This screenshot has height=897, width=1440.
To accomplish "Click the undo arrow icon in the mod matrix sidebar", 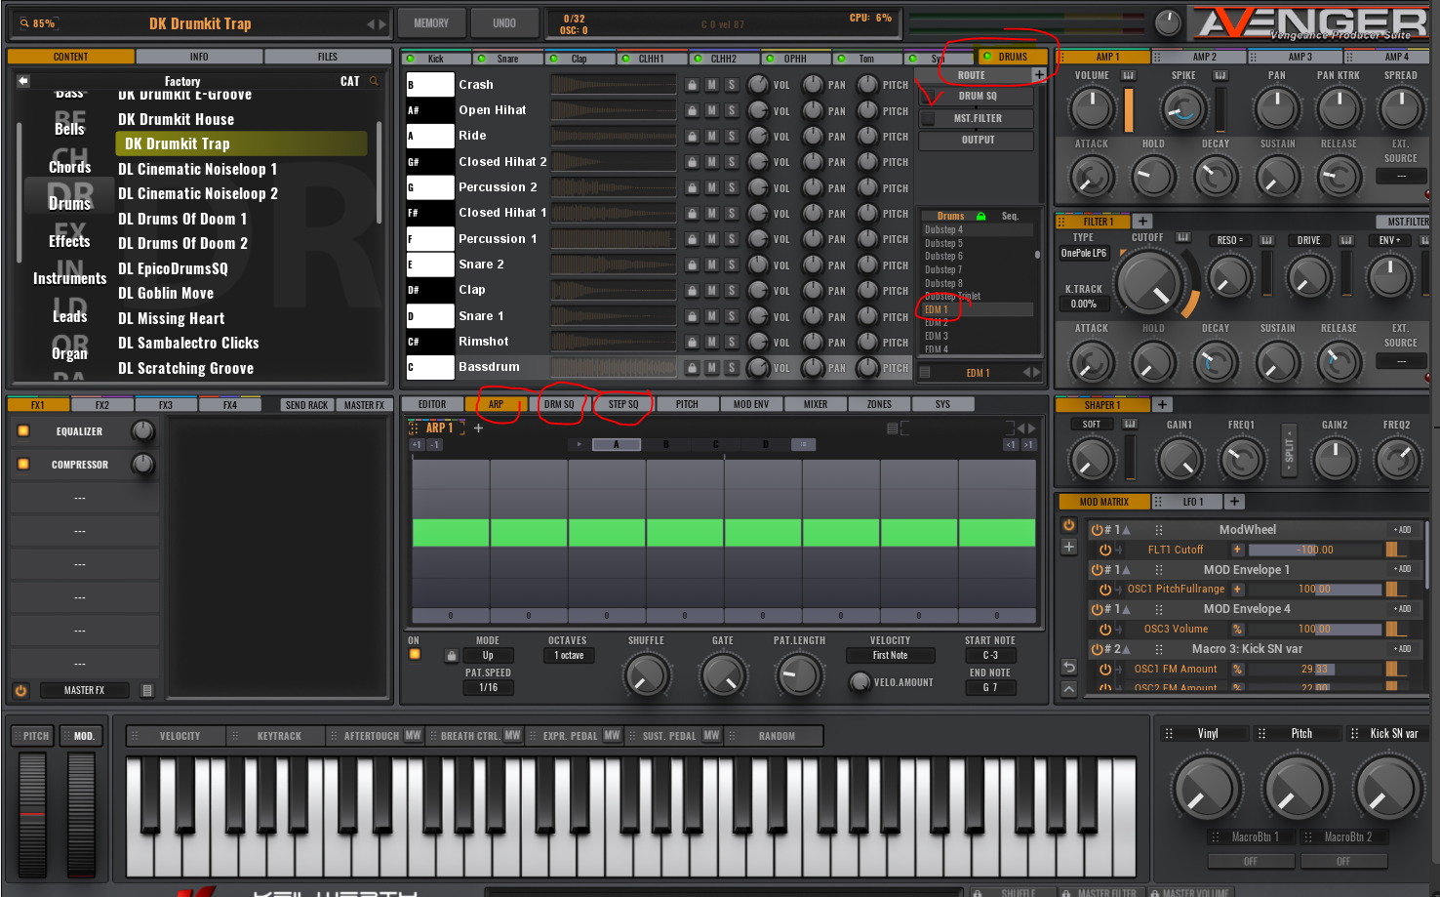I will [1069, 668].
